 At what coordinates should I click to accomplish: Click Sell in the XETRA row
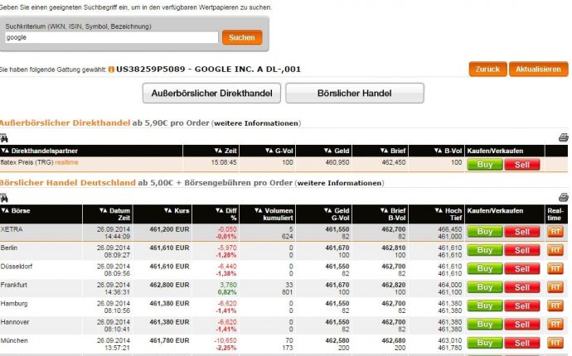coord(522,232)
